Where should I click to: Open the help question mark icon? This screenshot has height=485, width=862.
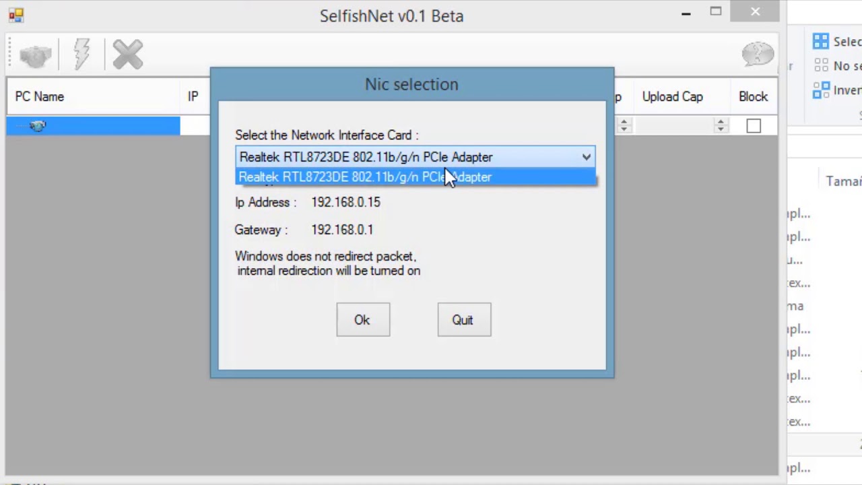point(758,54)
